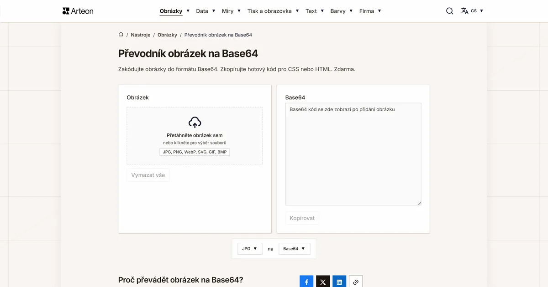This screenshot has height=287, width=548.
Task: Expand the Data menu arrow
Action: 213,11
